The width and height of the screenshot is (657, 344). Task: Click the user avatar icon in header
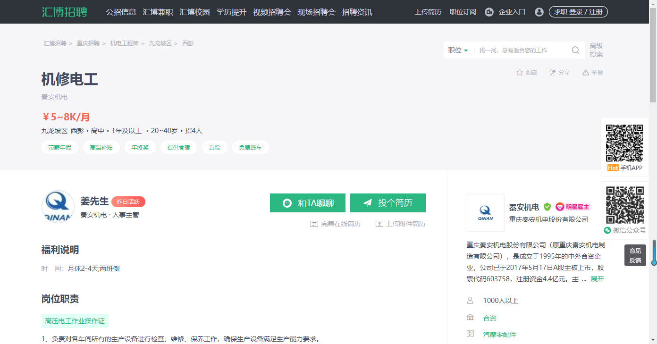coord(539,12)
